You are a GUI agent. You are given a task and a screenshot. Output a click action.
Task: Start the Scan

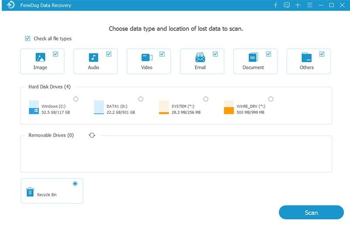311,212
